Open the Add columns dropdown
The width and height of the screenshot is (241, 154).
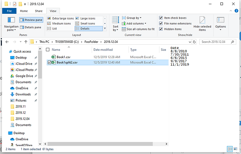tap(134, 23)
